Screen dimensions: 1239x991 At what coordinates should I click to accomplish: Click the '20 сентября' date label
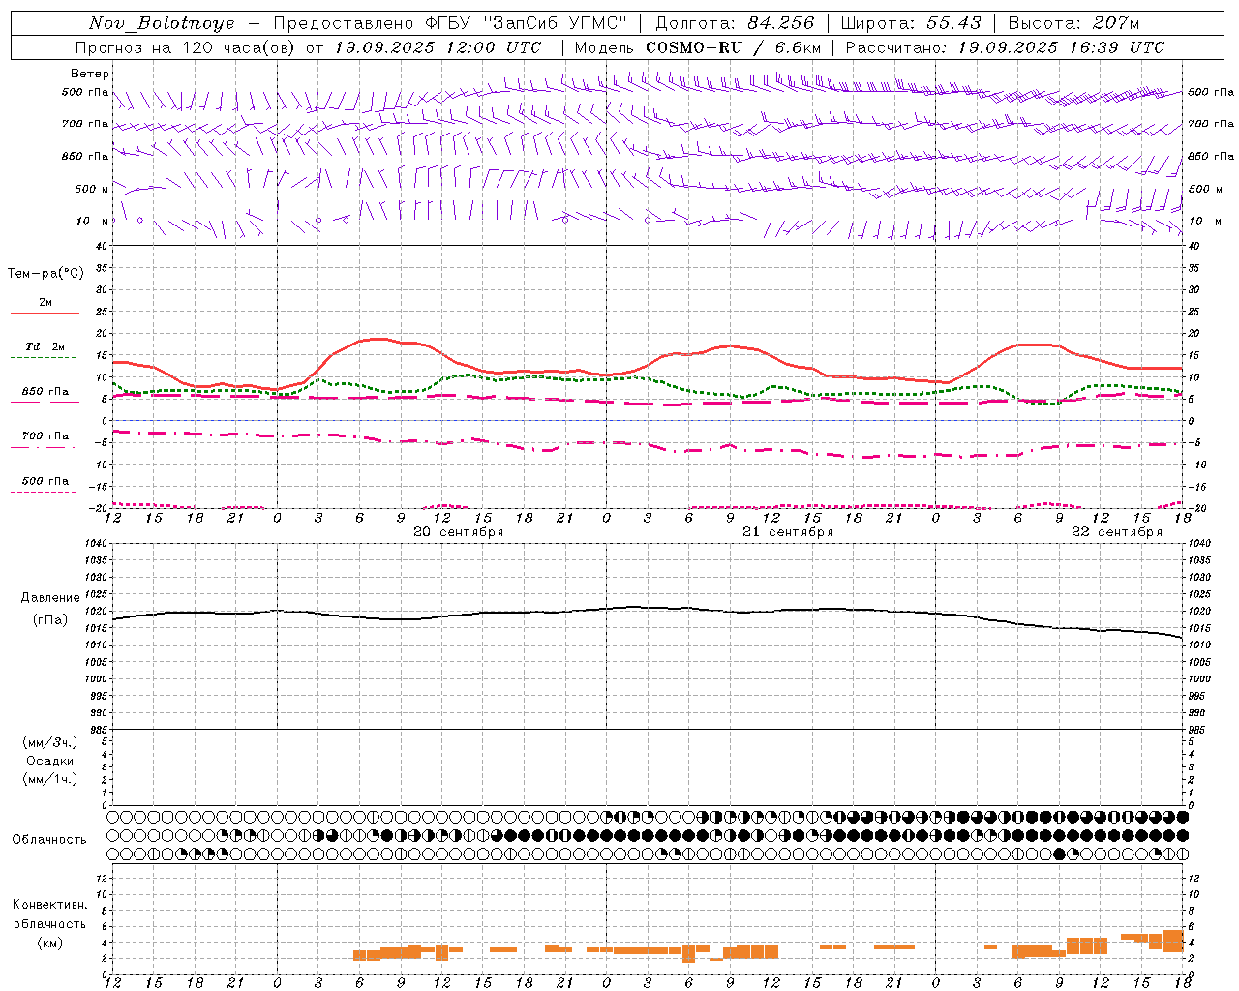pos(459,532)
